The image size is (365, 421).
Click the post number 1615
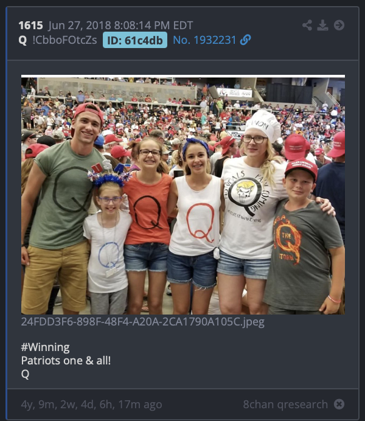30,26
